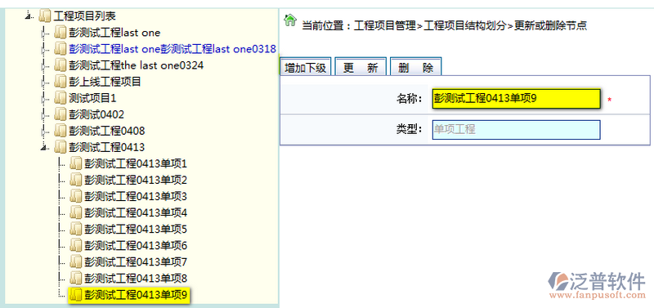Click folder icon beside 彭测试工程0413单项5
Screen dimensions: 654x308
coord(75,229)
